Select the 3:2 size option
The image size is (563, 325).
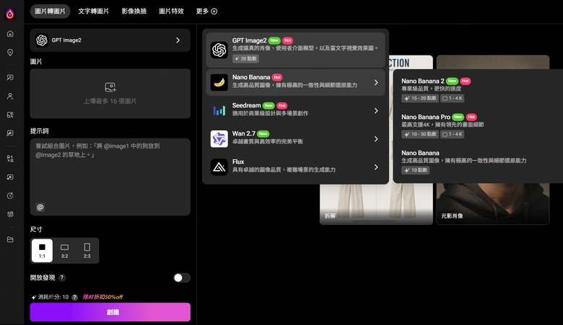pos(65,251)
